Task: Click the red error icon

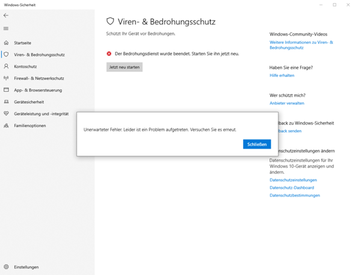Action: pyautogui.click(x=109, y=54)
